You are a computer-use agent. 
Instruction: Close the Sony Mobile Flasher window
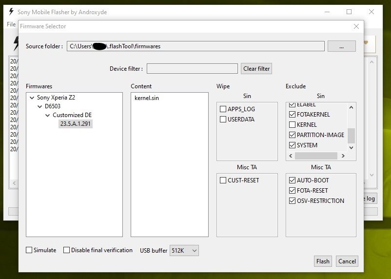pyautogui.click(x=371, y=12)
